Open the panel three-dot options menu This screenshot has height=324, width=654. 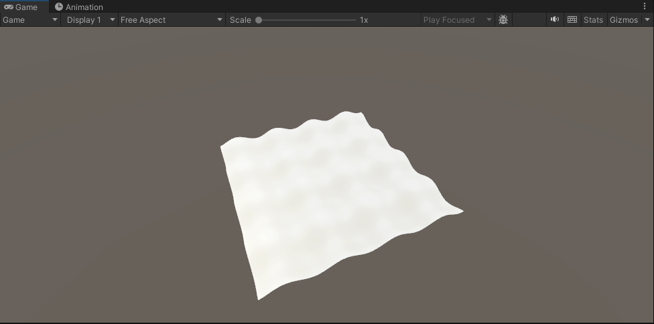[645, 6]
